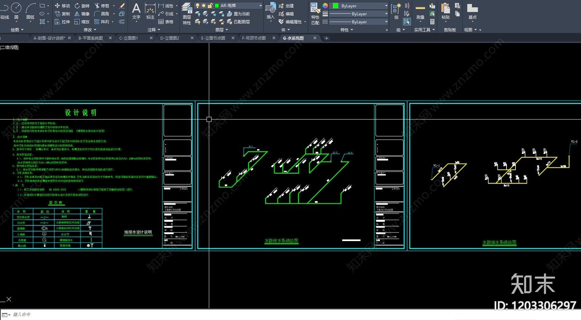
Task: Switch to the B-平面系统图 tab
Action: pyautogui.click(x=91, y=38)
